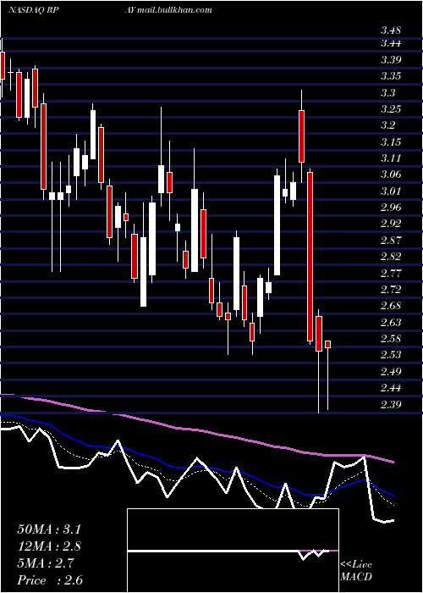Click the <<Live MACD label
The height and width of the screenshot is (593, 423).
(x=356, y=571)
